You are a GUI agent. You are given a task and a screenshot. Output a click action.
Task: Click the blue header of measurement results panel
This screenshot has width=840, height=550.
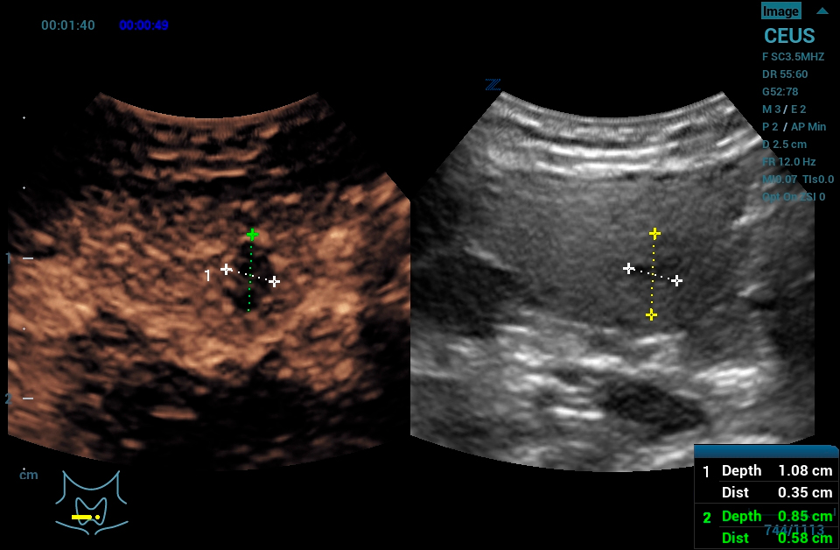[766, 451]
